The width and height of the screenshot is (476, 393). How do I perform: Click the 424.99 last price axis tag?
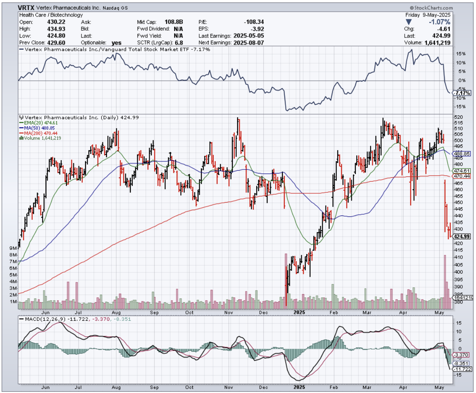pos(461,236)
